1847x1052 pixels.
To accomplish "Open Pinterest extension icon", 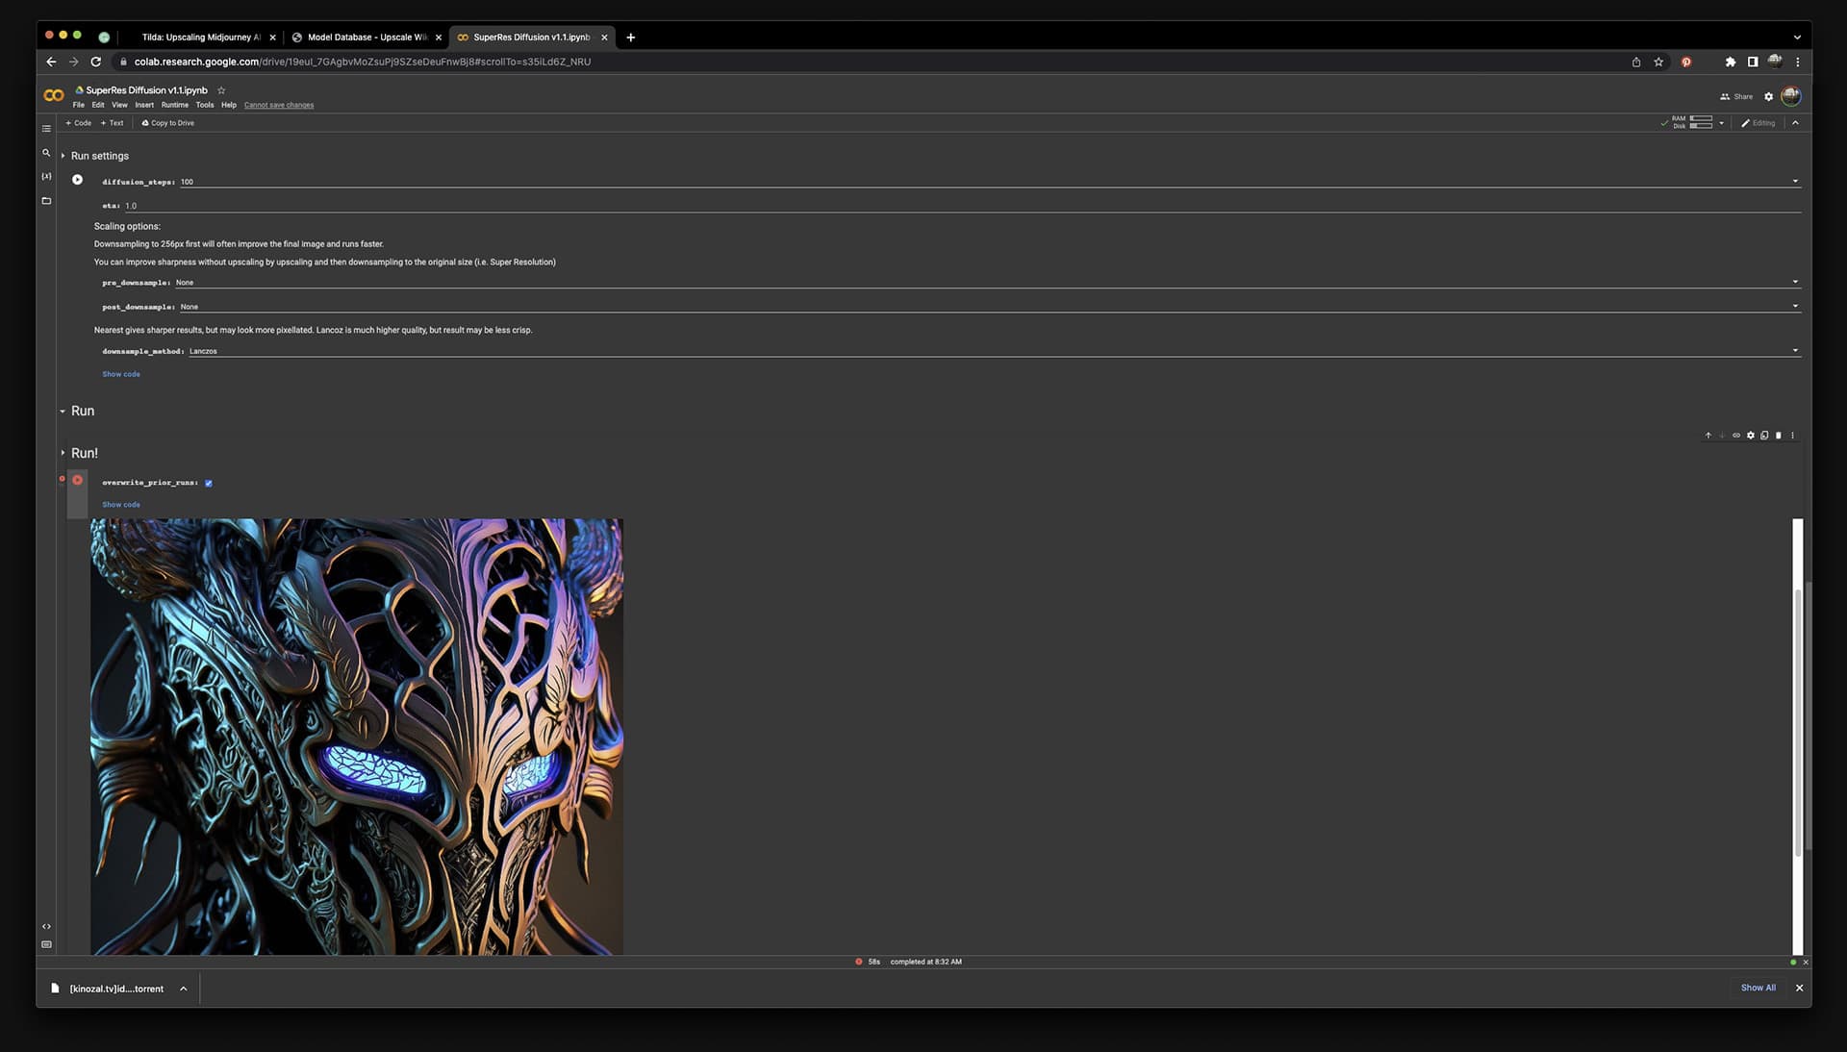I will [x=1685, y=62].
